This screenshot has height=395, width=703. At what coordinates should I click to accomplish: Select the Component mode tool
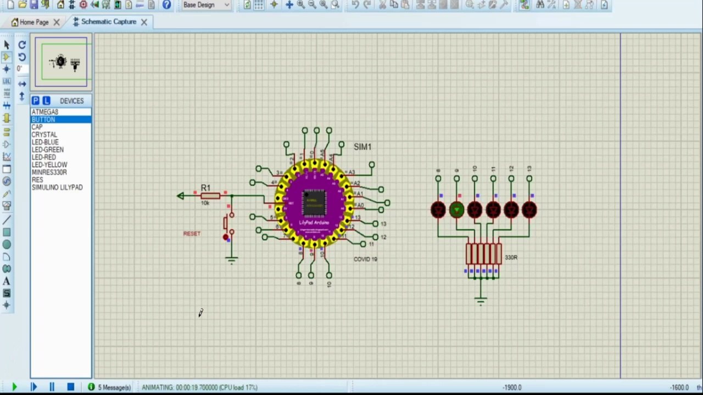pos(7,57)
